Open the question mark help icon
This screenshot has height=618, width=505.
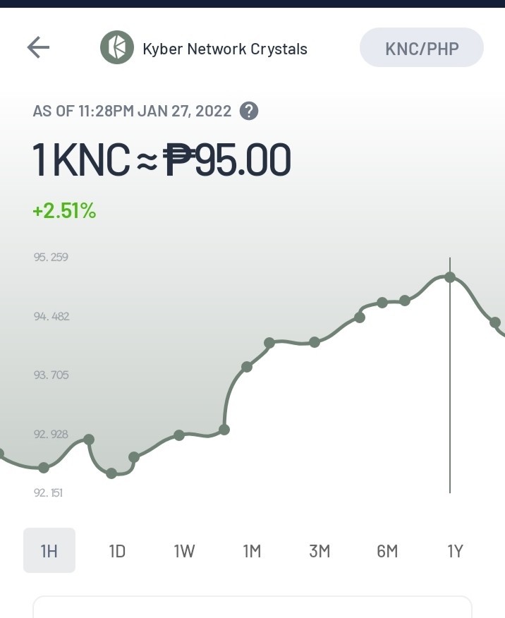point(249,111)
